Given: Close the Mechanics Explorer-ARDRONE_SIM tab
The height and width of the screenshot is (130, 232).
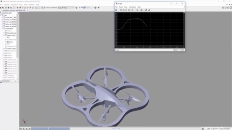Looking at the screenshot, I should click(28, 10).
